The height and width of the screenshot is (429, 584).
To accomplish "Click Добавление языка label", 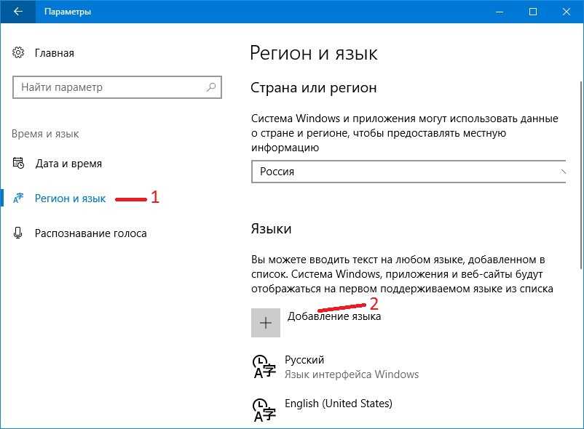I will tap(334, 316).
